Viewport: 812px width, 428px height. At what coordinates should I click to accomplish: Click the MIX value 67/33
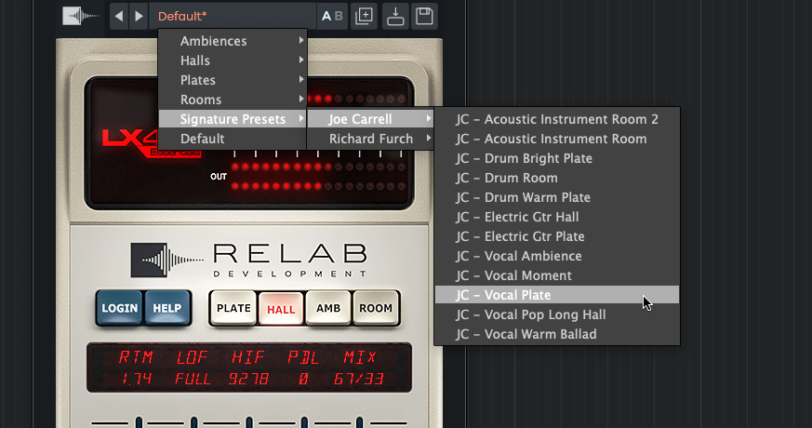pyautogui.click(x=359, y=380)
